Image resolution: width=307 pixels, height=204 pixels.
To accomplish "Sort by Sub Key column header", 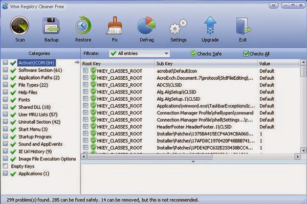I will pos(206,63).
